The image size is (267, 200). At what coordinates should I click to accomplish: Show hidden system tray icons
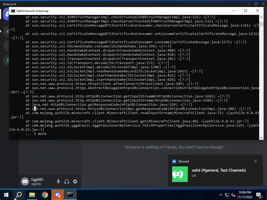pyautogui.click(x=221, y=195)
